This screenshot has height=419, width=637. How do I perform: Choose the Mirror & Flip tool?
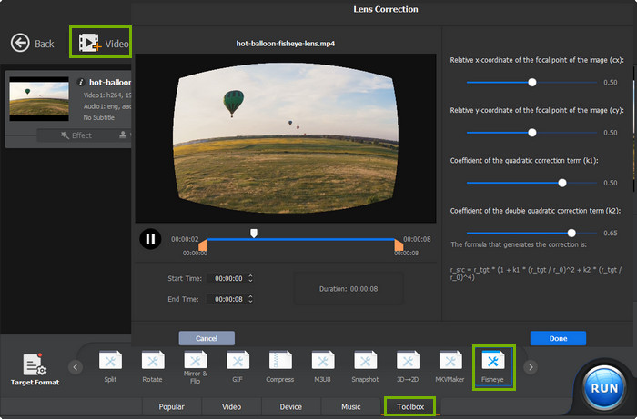click(x=196, y=363)
